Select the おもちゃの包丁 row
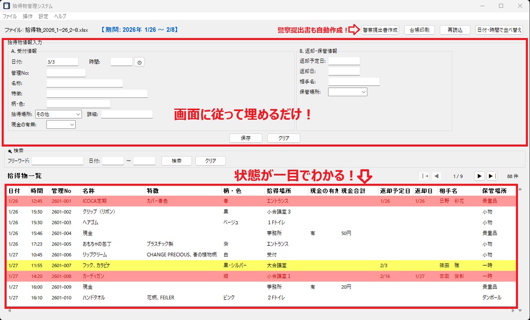Viewport: 530px width, 320px height. click(x=261, y=244)
